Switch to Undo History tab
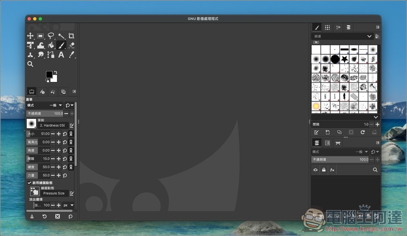The image size is (407, 236). (x=53, y=92)
